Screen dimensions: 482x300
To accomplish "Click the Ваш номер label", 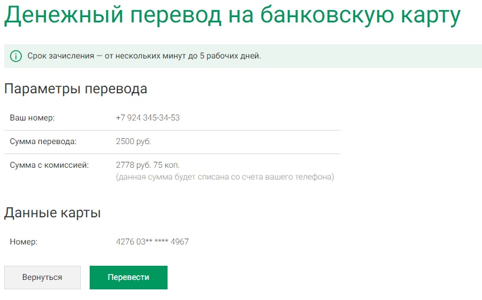I will click(32, 118).
